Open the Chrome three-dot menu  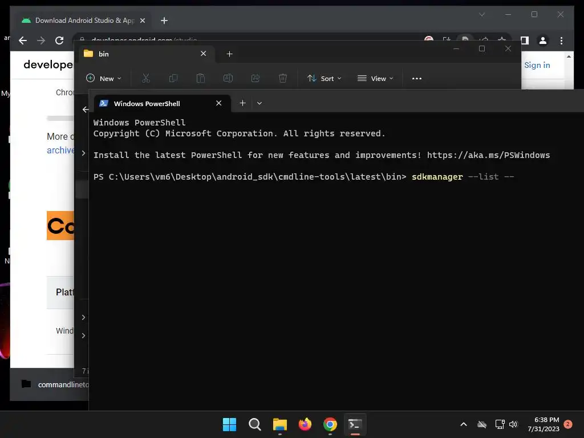click(561, 40)
